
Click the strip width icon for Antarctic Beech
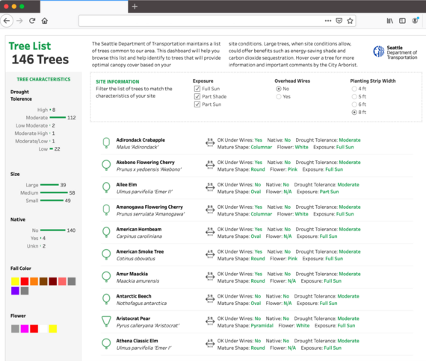click(x=210, y=298)
